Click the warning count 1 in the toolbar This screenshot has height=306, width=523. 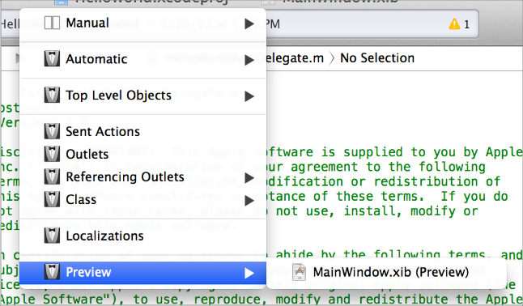[x=466, y=24]
